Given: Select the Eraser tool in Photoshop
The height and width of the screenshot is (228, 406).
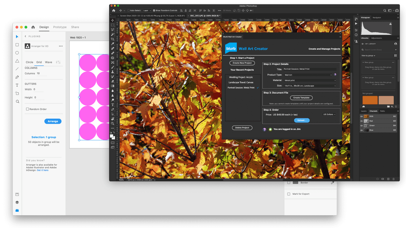Looking at the screenshot, I should coord(113,81).
